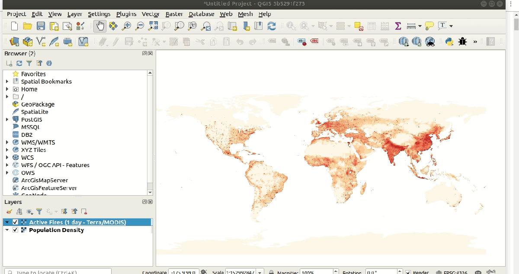The image size is (519, 274).
Task: Open the Python console icon
Action: [449, 42]
